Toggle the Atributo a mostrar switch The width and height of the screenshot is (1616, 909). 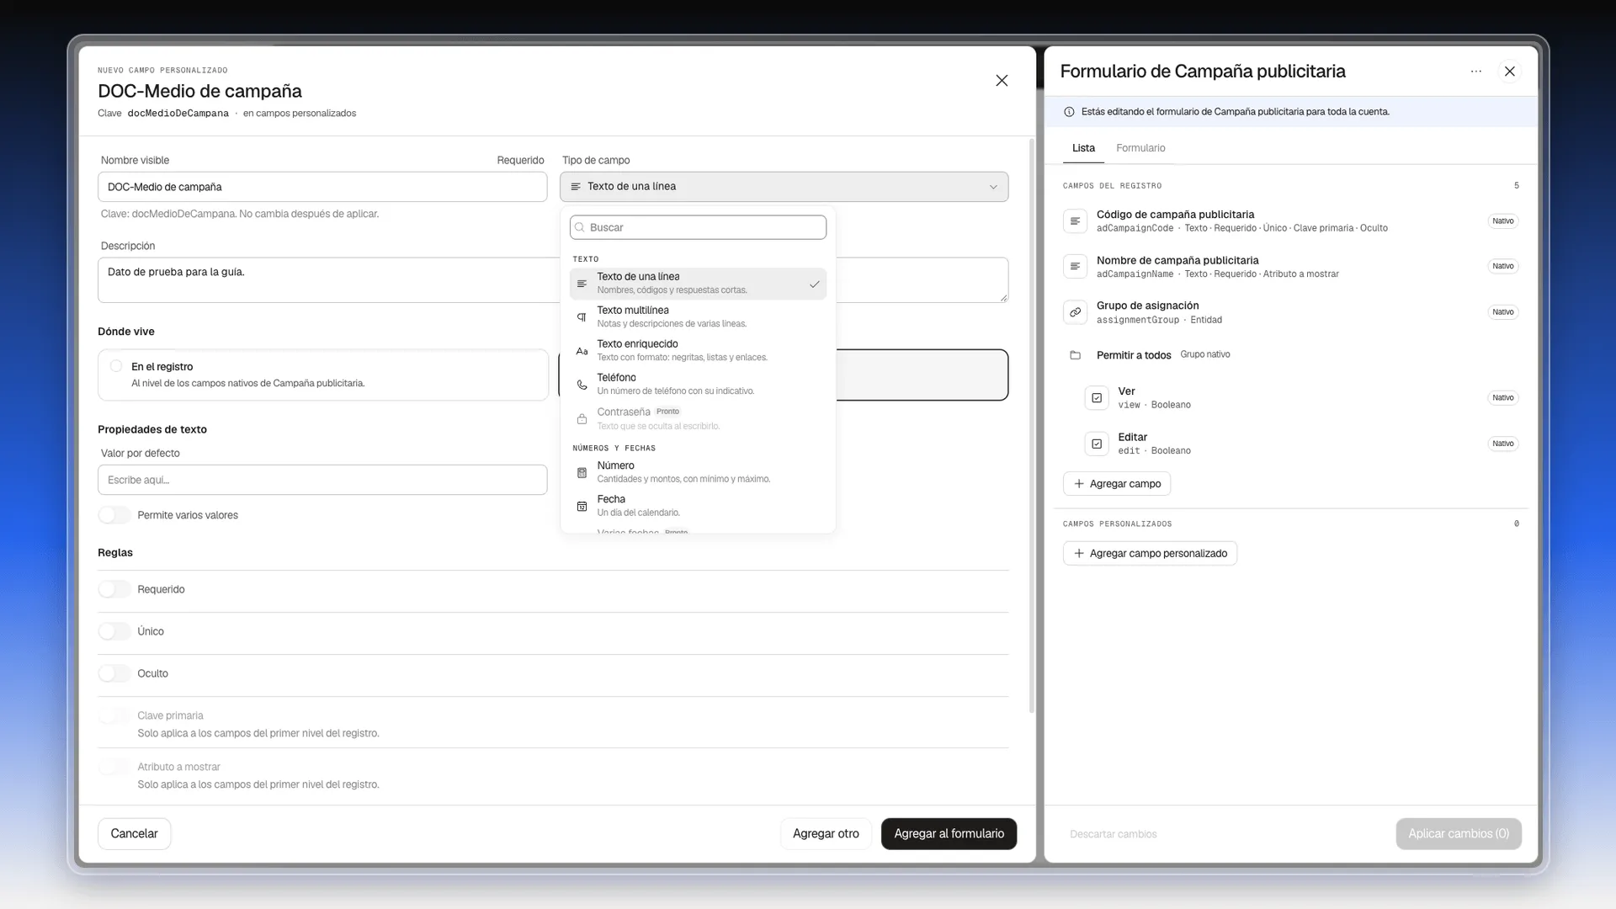click(x=114, y=767)
